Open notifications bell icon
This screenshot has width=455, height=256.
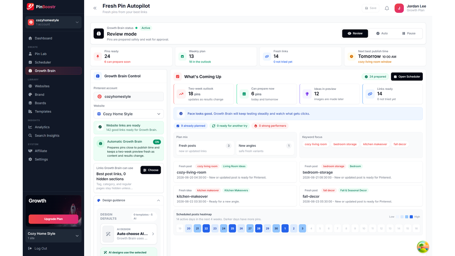tap(387, 8)
